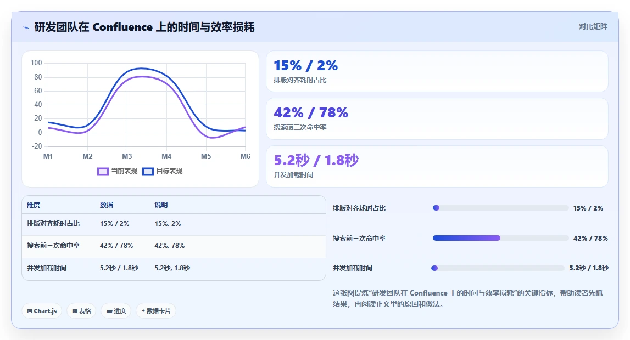The width and height of the screenshot is (630, 340).
Task: Click 搜索前三次命中率 in the table
Action: tap(53, 245)
